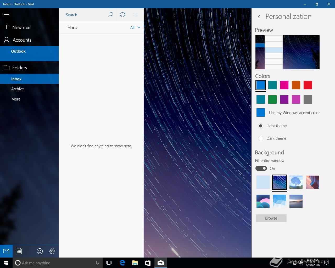This screenshot has width=335, height=268.
Task: Click the Browse button
Action: (x=271, y=218)
